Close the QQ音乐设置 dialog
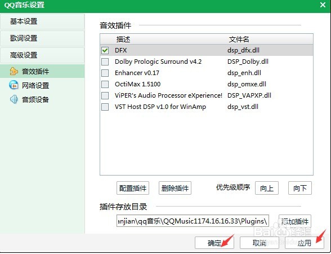This screenshot has height=254, width=331. [323, 5]
